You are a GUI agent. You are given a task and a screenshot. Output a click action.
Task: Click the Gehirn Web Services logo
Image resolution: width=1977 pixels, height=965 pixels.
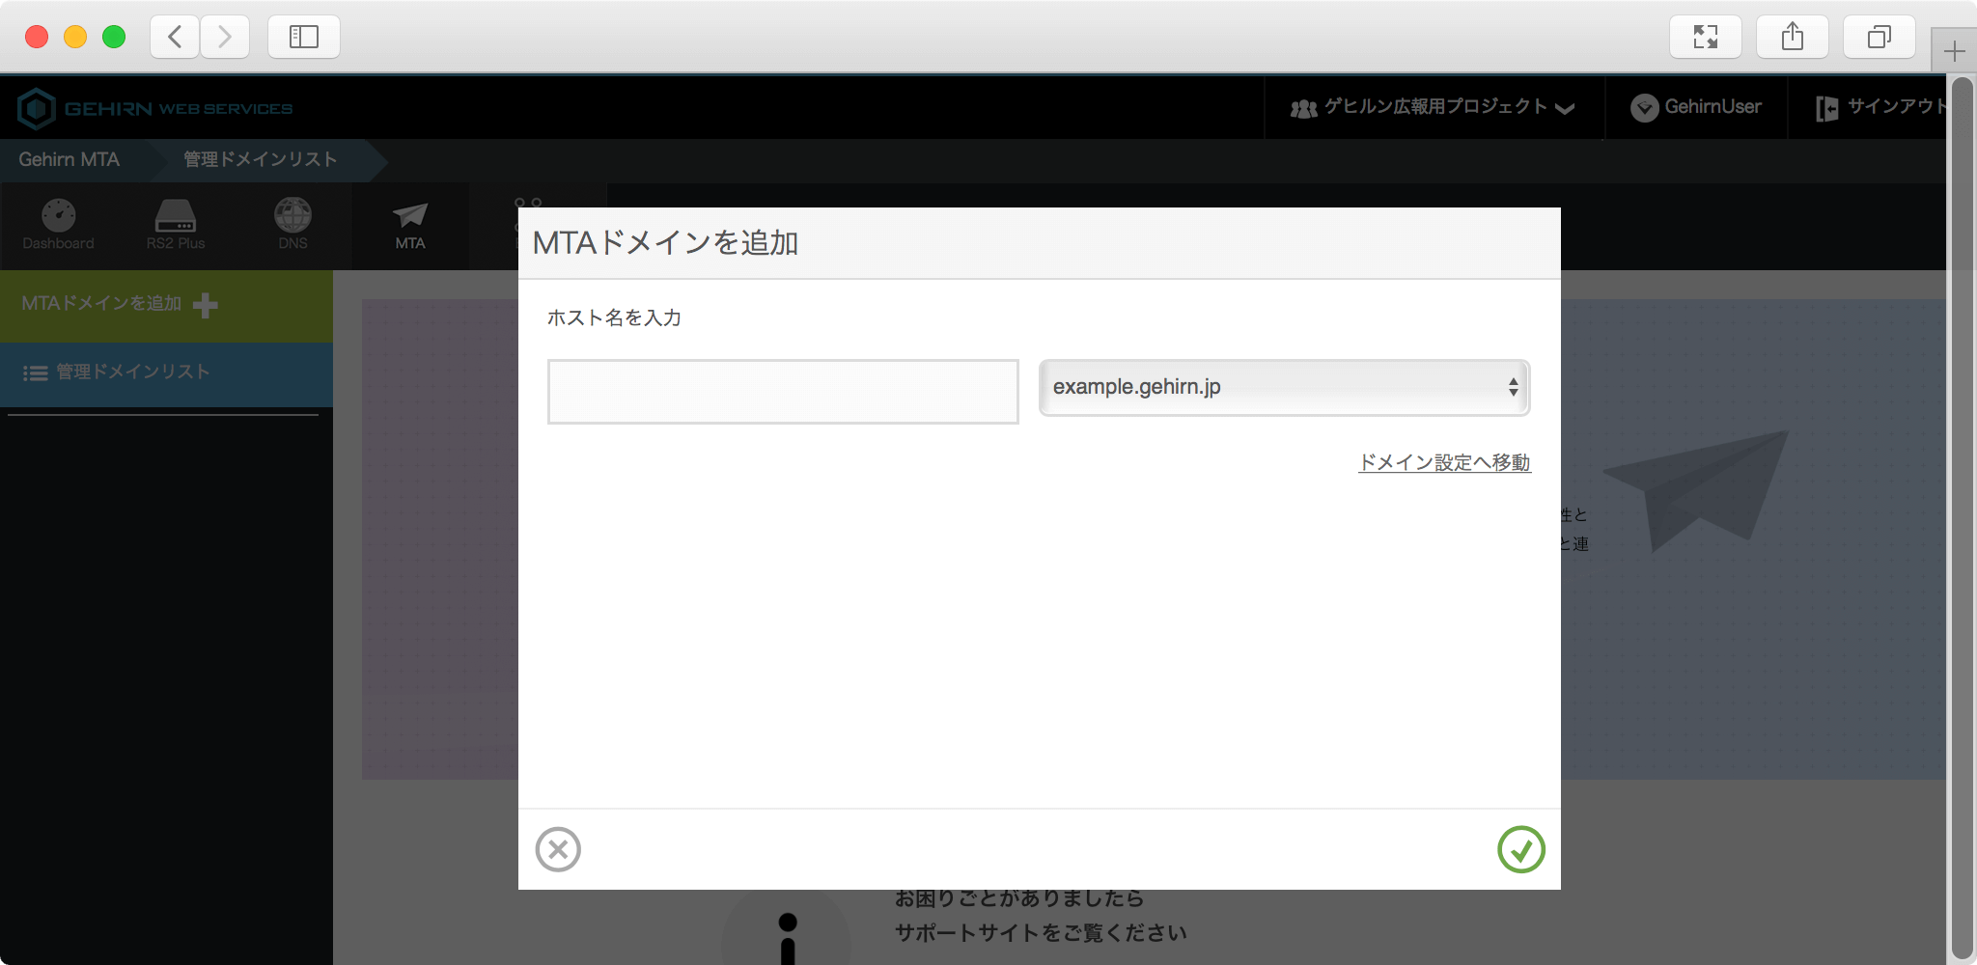coord(154,108)
